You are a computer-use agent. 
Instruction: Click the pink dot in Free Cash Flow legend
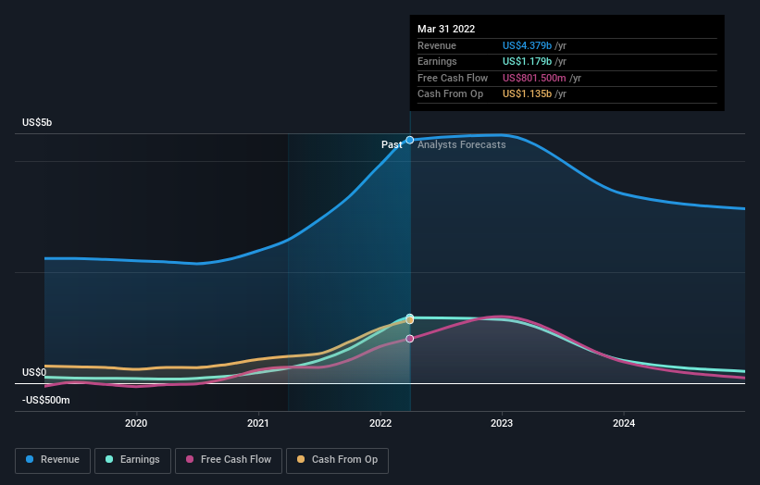coord(190,459)
